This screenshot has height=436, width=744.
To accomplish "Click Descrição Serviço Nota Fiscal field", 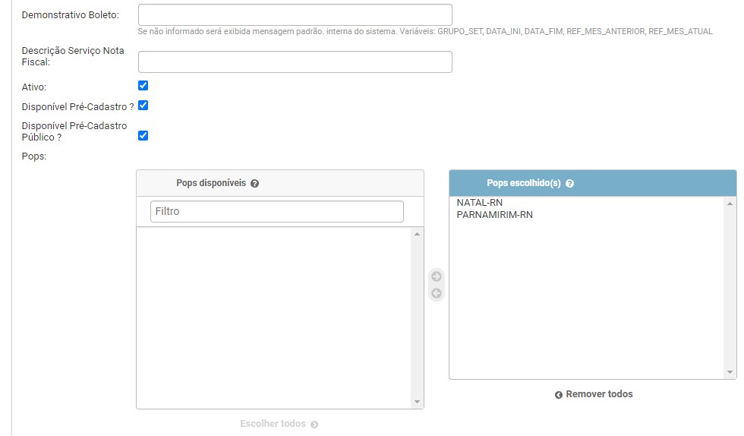I will [295, 62].
